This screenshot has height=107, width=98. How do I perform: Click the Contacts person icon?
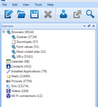(x=8, y=66)
